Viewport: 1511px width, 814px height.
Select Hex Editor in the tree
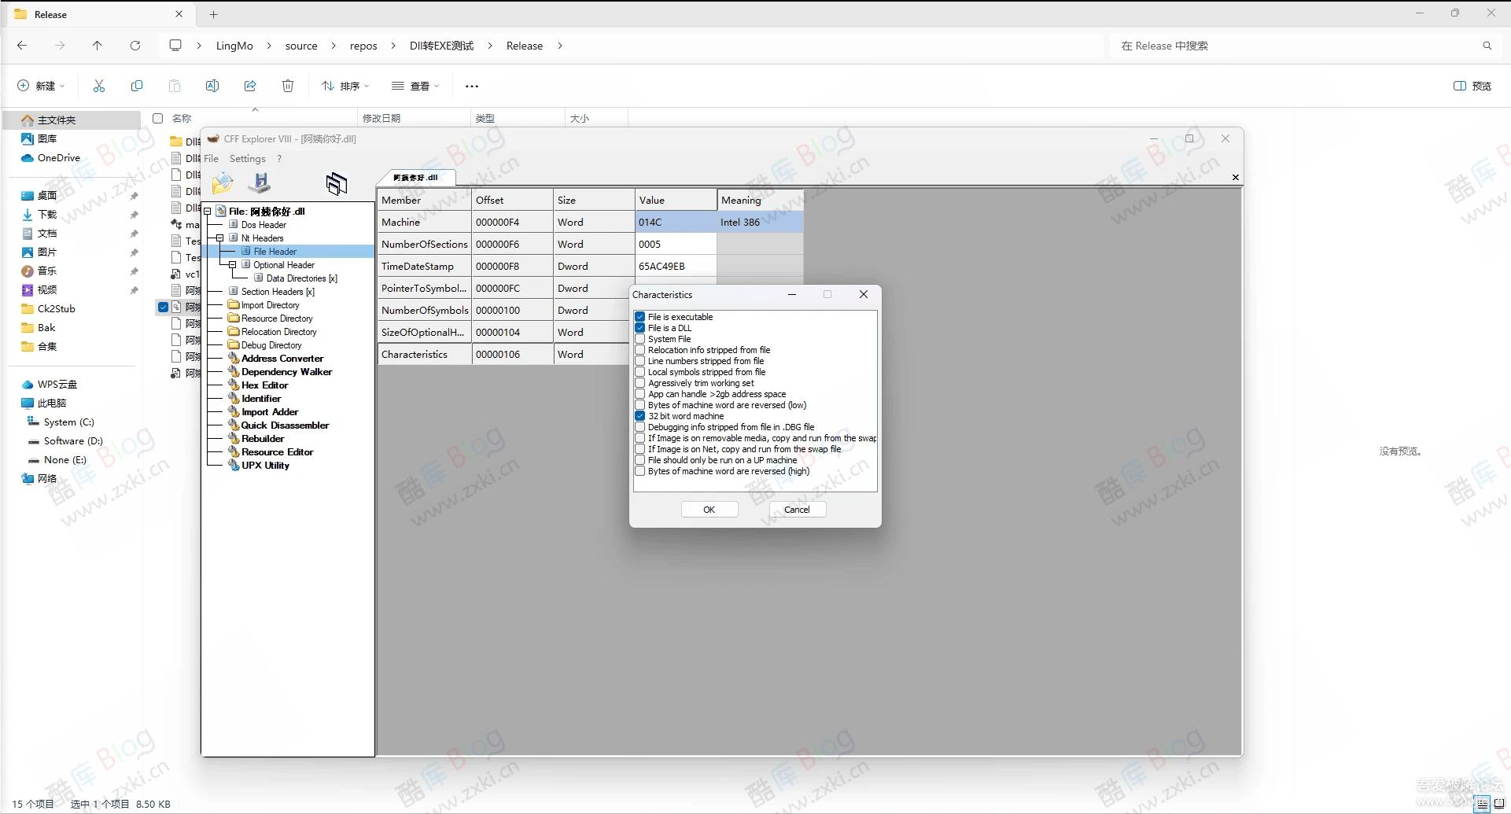(264, 385)
